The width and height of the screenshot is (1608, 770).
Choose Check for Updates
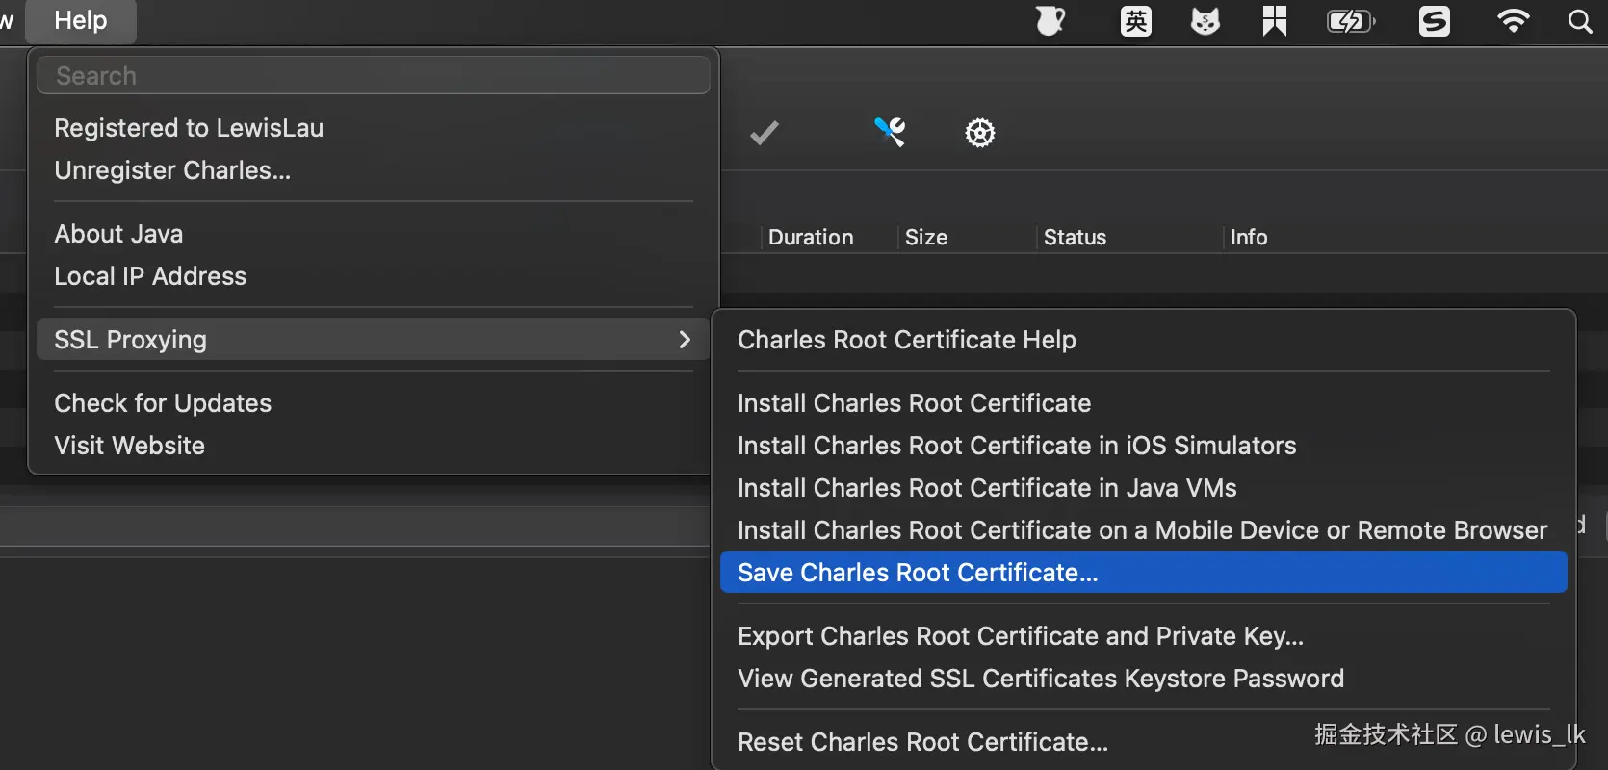coord(374,403)
